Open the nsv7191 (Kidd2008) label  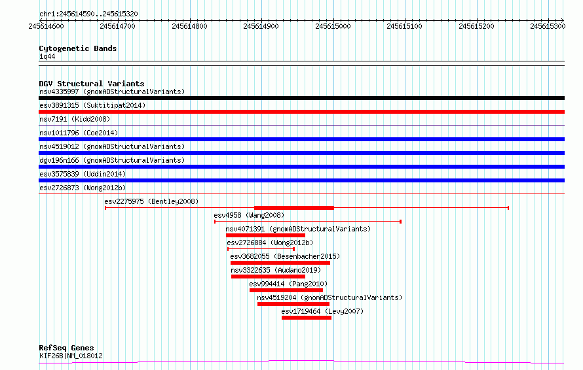tap(75, 119)
